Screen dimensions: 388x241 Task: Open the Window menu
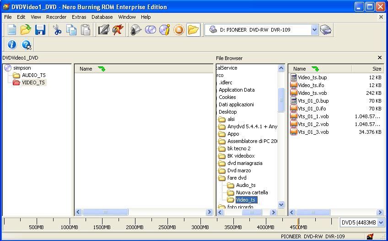(127, 17)
